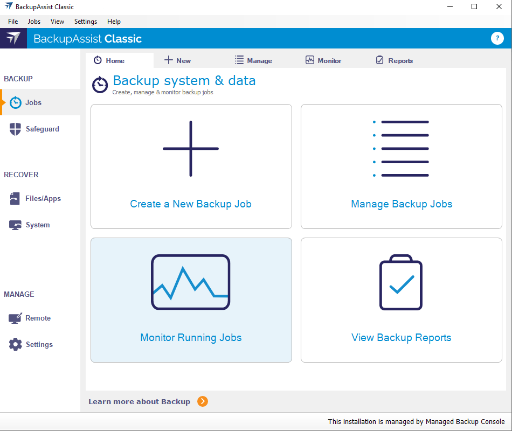Viewport: 512px width, 431px height.
Task: Select Jobs label in the sidebar
Action: coord(33,102)
